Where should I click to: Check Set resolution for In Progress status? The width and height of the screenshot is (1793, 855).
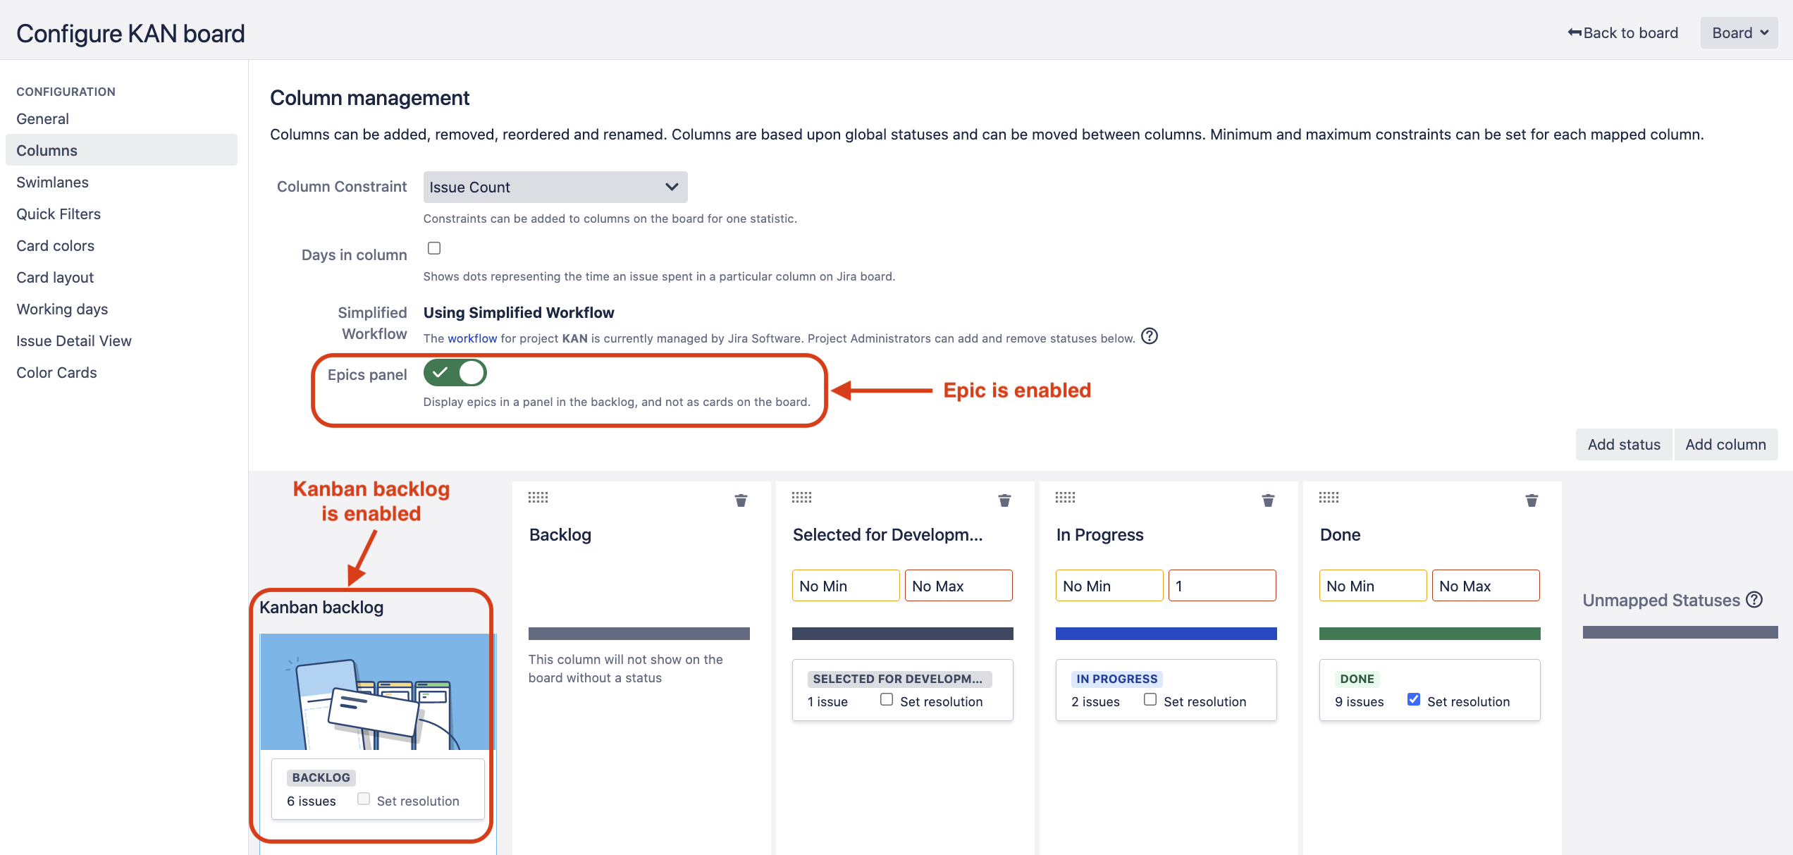tap(1150, 699)
